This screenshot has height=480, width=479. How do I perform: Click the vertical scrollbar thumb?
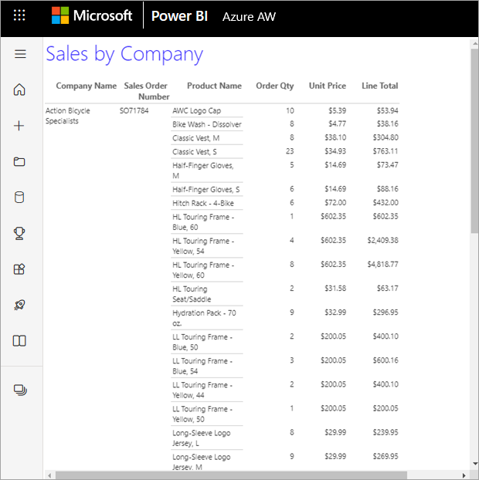click(474, 140)
